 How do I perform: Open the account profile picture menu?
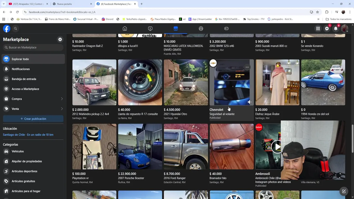345,28
